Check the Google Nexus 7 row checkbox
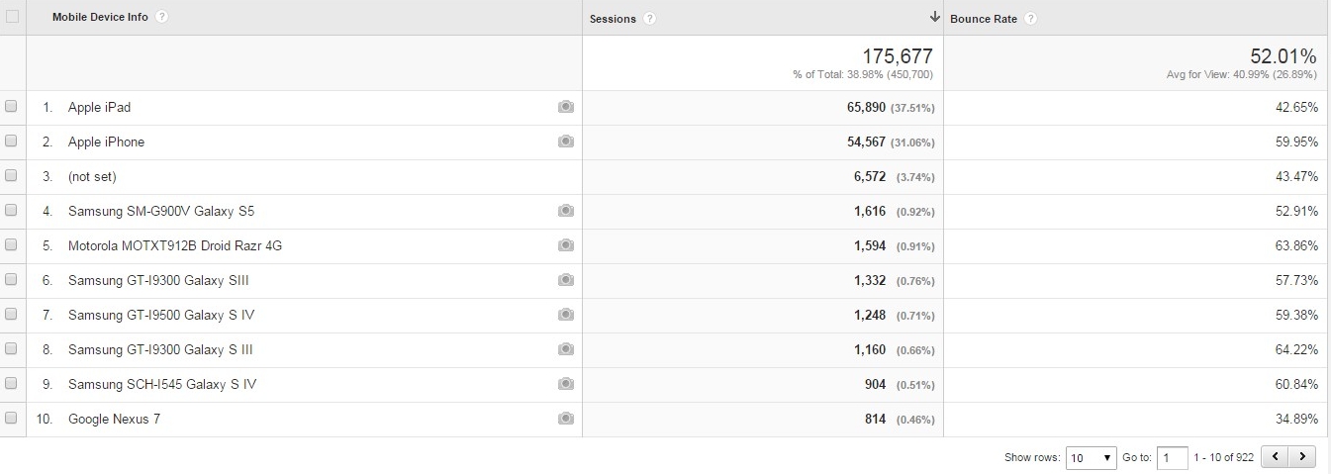This screenshot has width=1331, height=474. [12, 419]
